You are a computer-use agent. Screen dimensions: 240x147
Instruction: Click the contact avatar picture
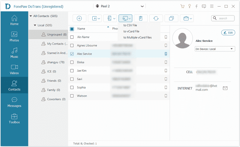coord(182,38)
